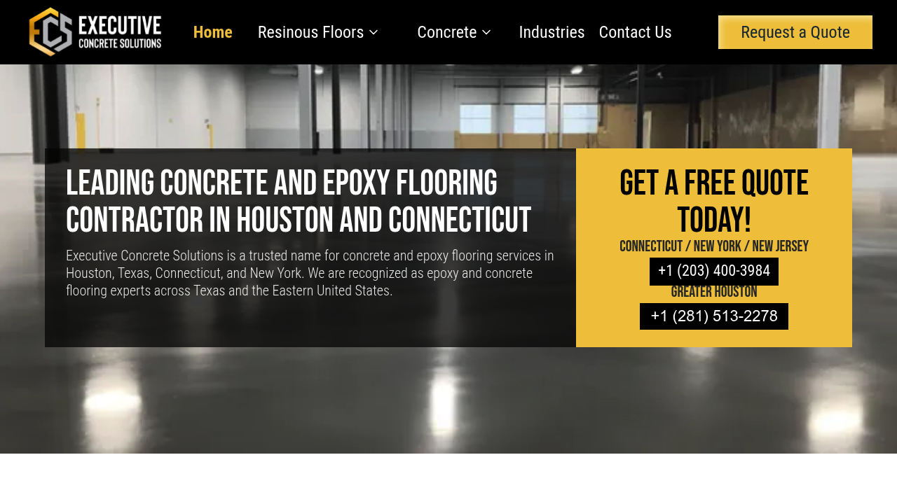Go to the Industries page
Image resolution: width=897 pixels, height=504 pixels.
point(552,32)
